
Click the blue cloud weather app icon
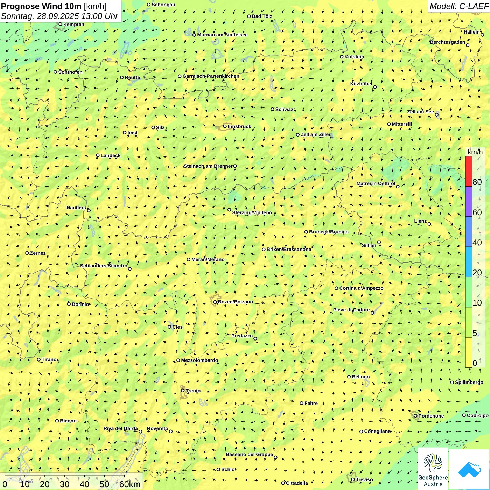click(469, 469)
